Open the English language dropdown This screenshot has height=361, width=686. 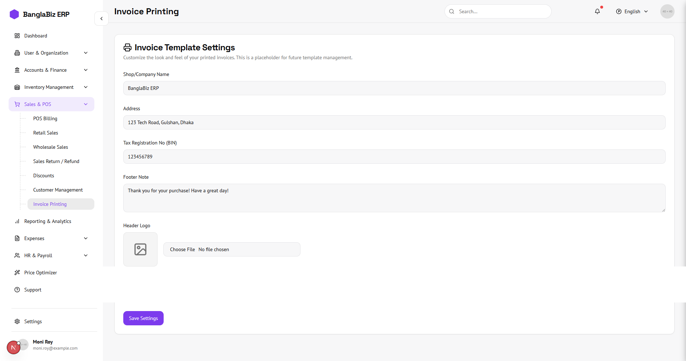[632, 11]
